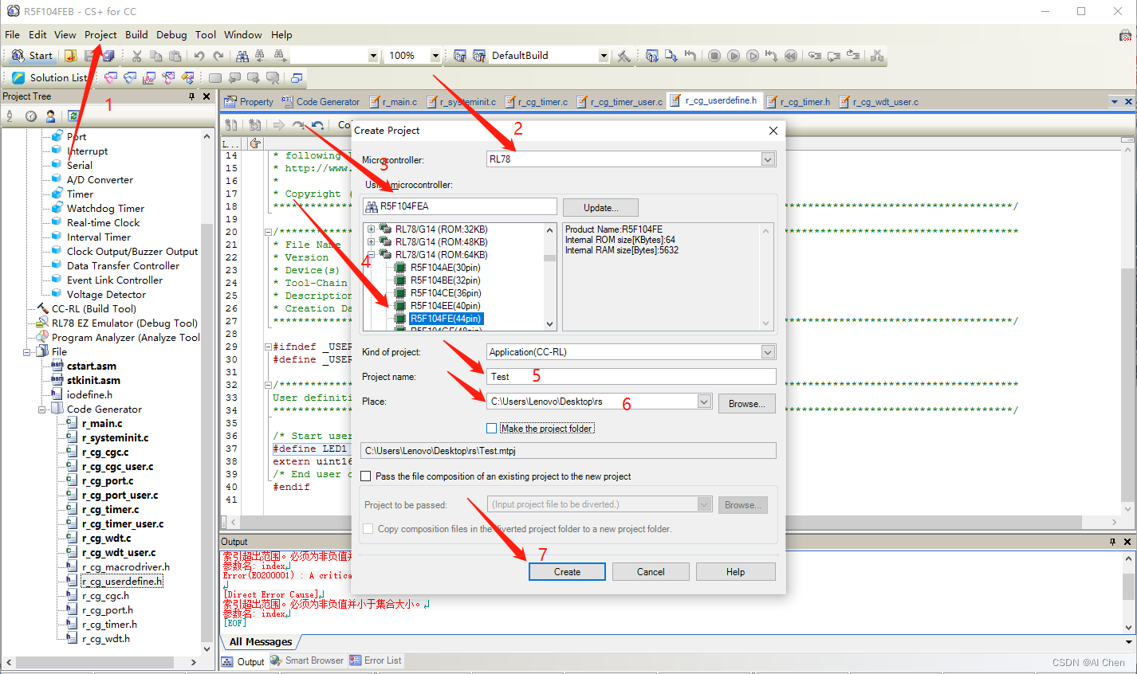Screen dimensions: 1137x674
Task: Open the Project menu
Action: click(x=100, y=35)
